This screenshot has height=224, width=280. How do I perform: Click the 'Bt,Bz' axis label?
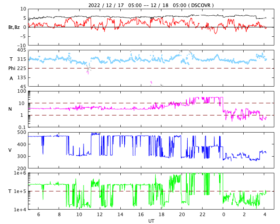(x=14, y=27)
